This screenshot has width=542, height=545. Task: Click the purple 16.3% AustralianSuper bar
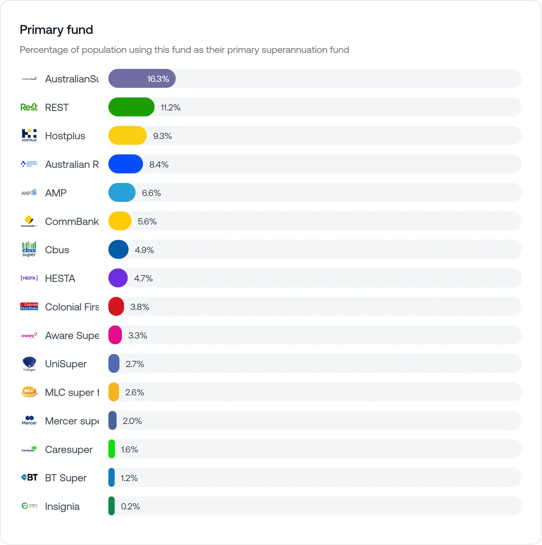pyautogui.click(x=142, y=79)
